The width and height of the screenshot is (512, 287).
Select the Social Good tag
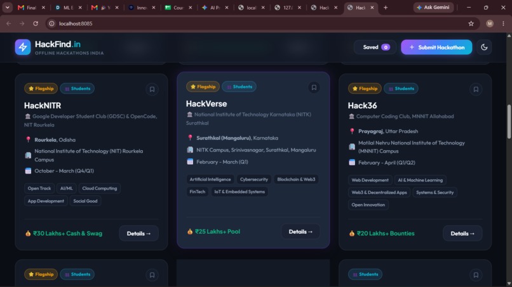coord(85,201)
